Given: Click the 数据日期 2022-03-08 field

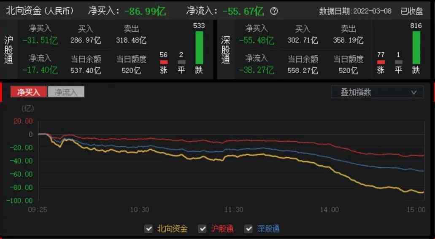Looking at the screenshot, I should pyautogui.click(x=356, y=11).
